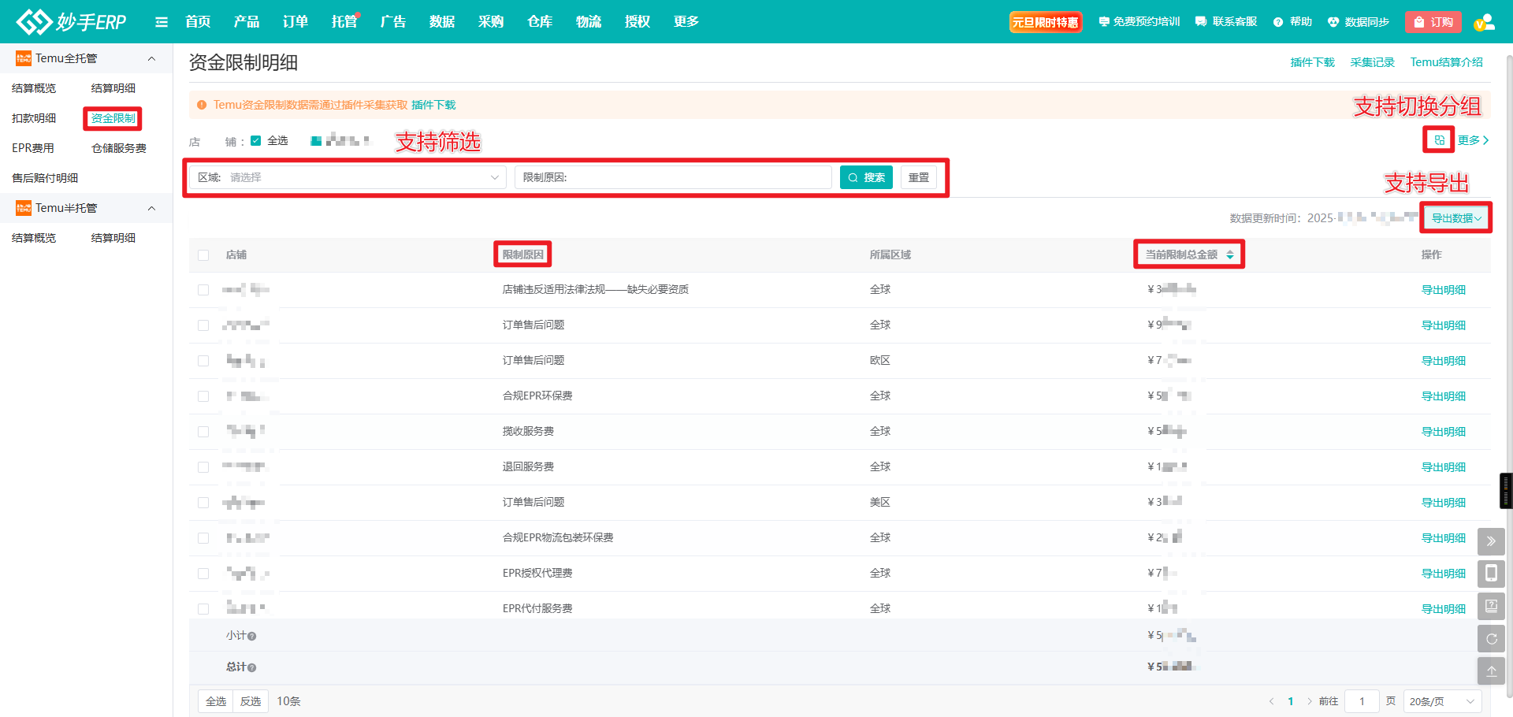Image resolution: width=1513 pixels, height=717 pixels.
Task: Open the user account avatar icon
Action: pyautogui.click(x=1484, y=22)
